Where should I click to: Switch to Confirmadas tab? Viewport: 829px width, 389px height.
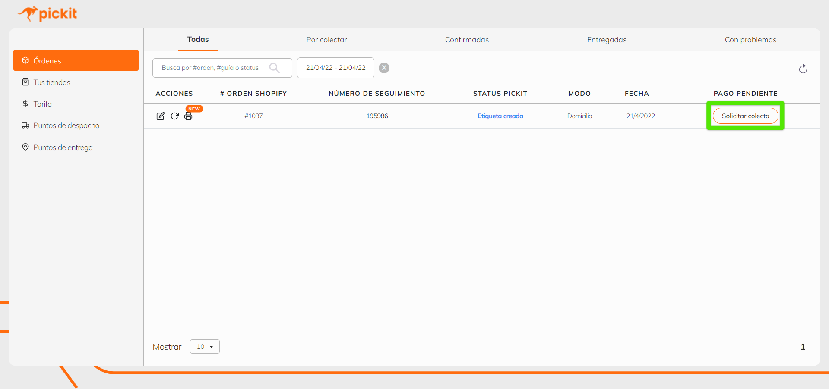click(467, 40)
